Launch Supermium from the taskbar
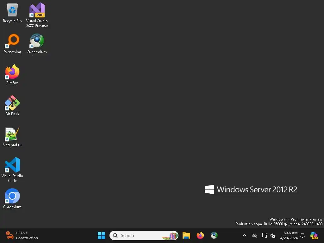The height and width of the screenshot is (243, 324). coord(214,235)
